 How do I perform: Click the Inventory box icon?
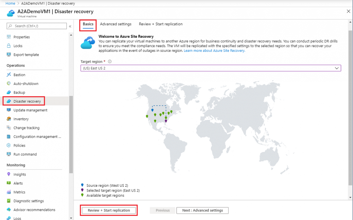point(9,119)
